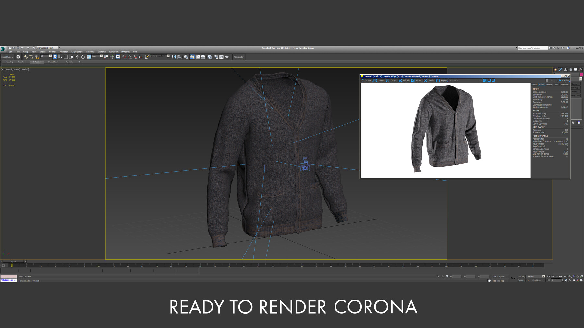Open Select by Name list icon
584x328 pixels.
click(60, 57)
